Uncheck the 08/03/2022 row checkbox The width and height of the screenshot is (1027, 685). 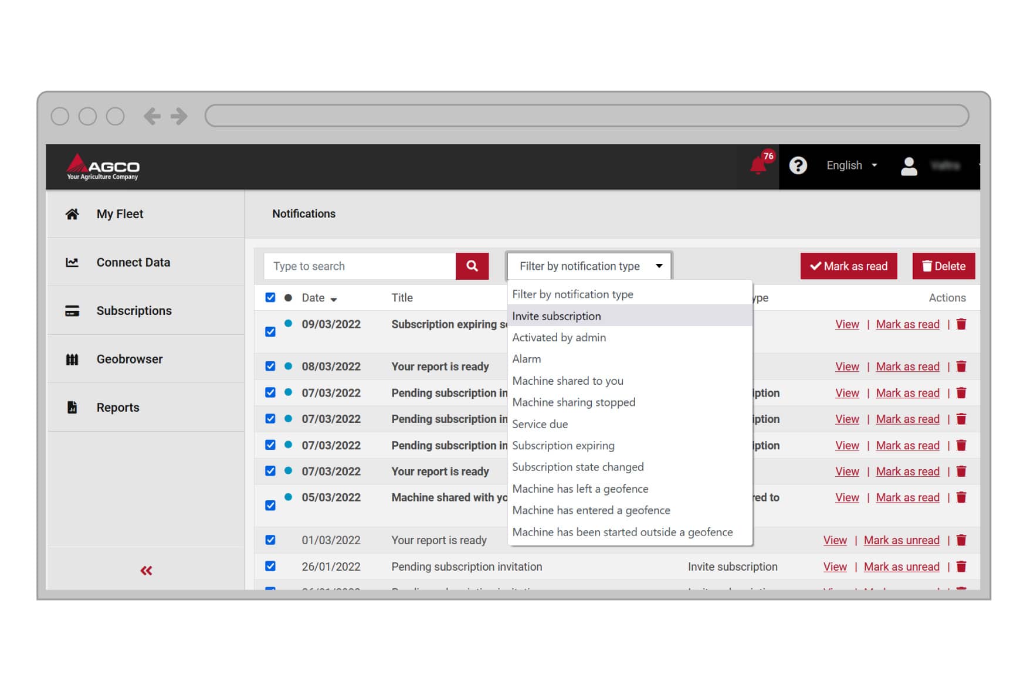click(270, 366)
